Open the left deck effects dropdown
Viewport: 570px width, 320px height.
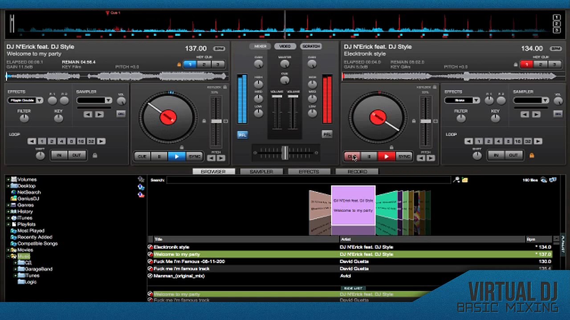pyautogui.click(x=39, y=100)
